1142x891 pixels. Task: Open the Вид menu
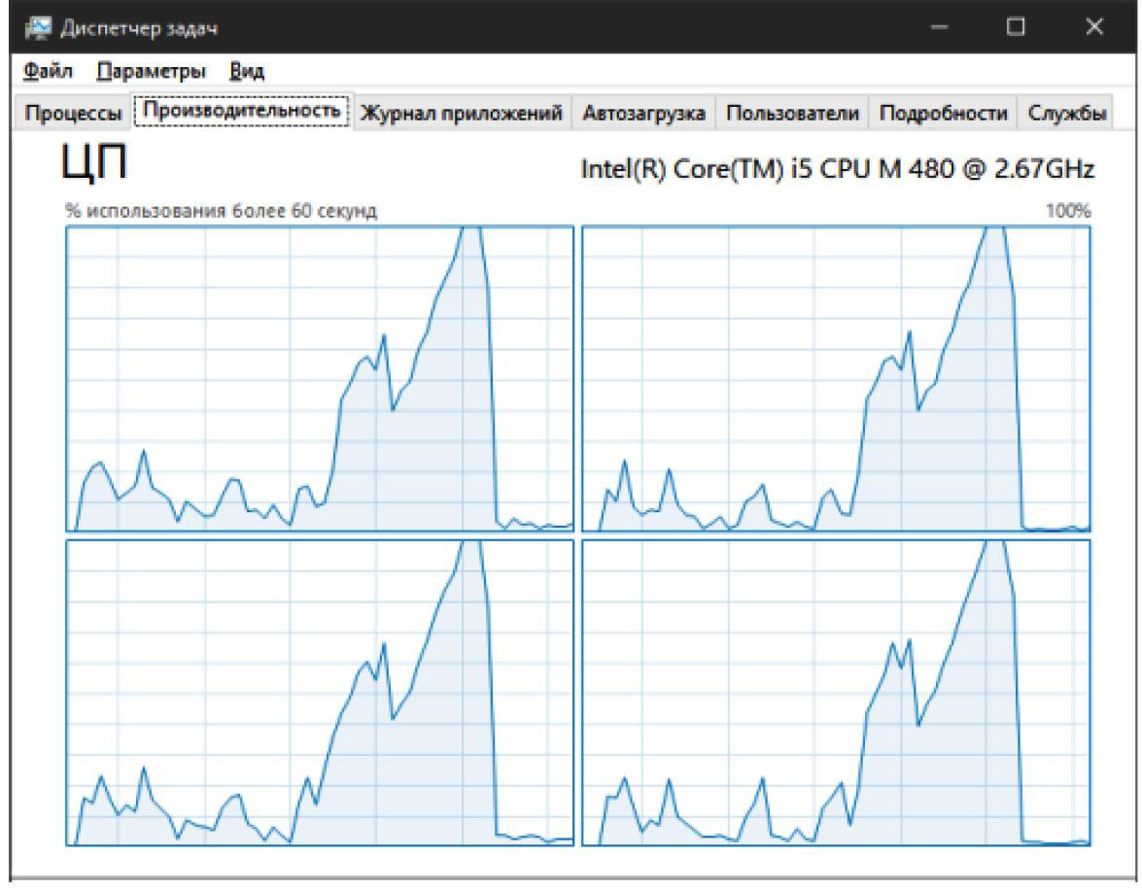247,71
